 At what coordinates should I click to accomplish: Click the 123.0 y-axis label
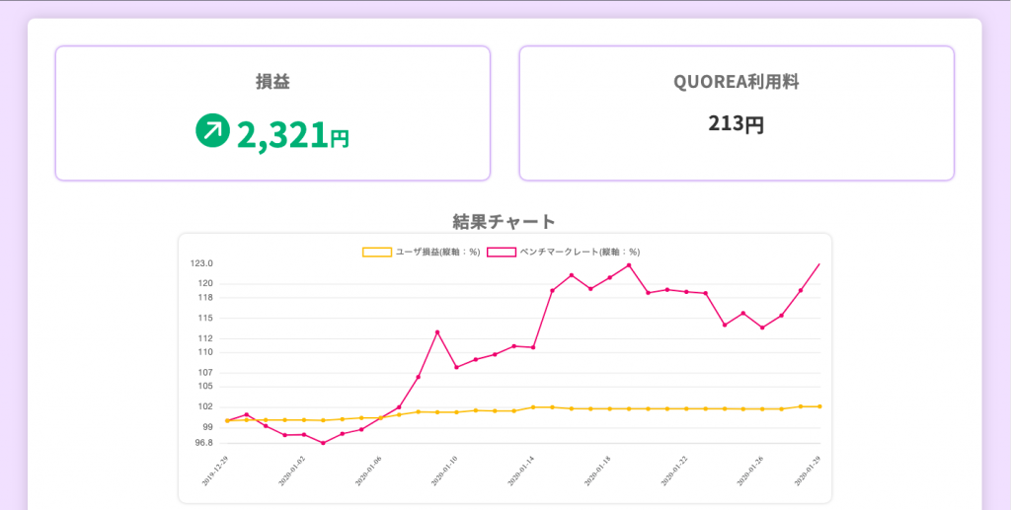tap(202, 263)
